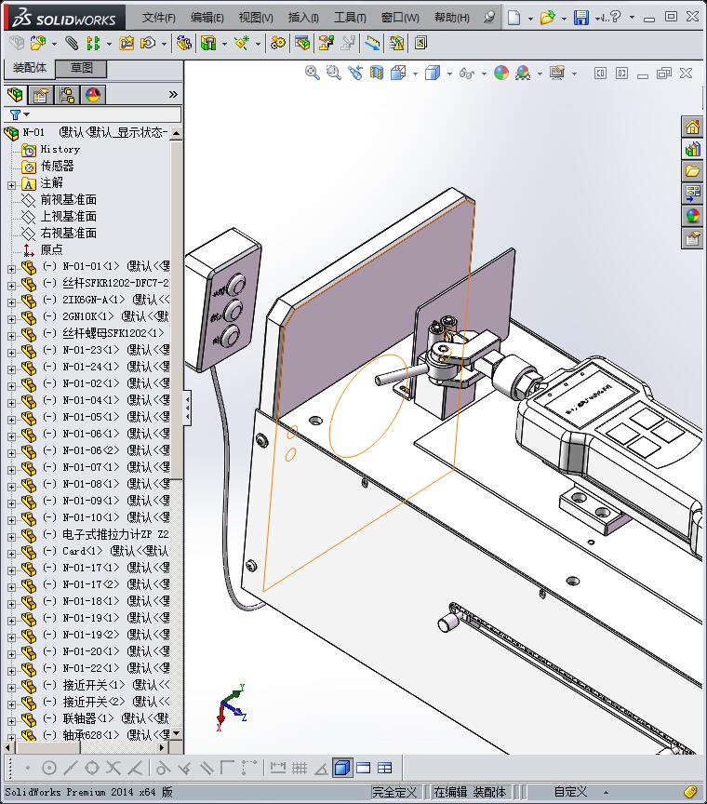Click the Edit Appearance color ball
This screenshot has width=707, height=804.
click(501, 73)
